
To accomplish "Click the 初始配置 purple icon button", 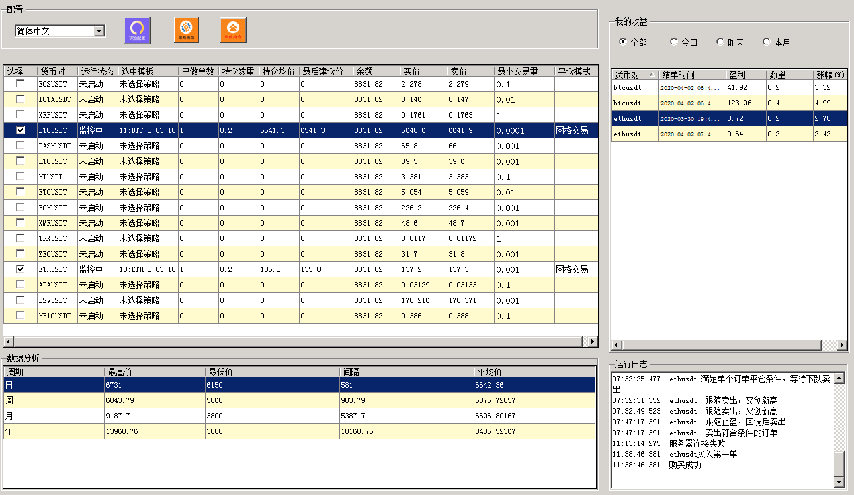I will pyautogui.click(x=137, y=31).
